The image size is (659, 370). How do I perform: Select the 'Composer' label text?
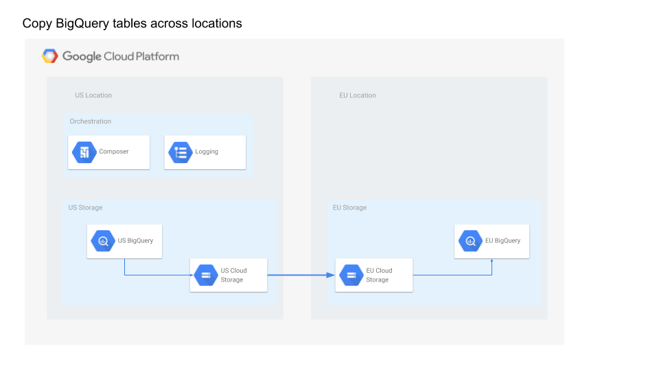coord(114,151)
